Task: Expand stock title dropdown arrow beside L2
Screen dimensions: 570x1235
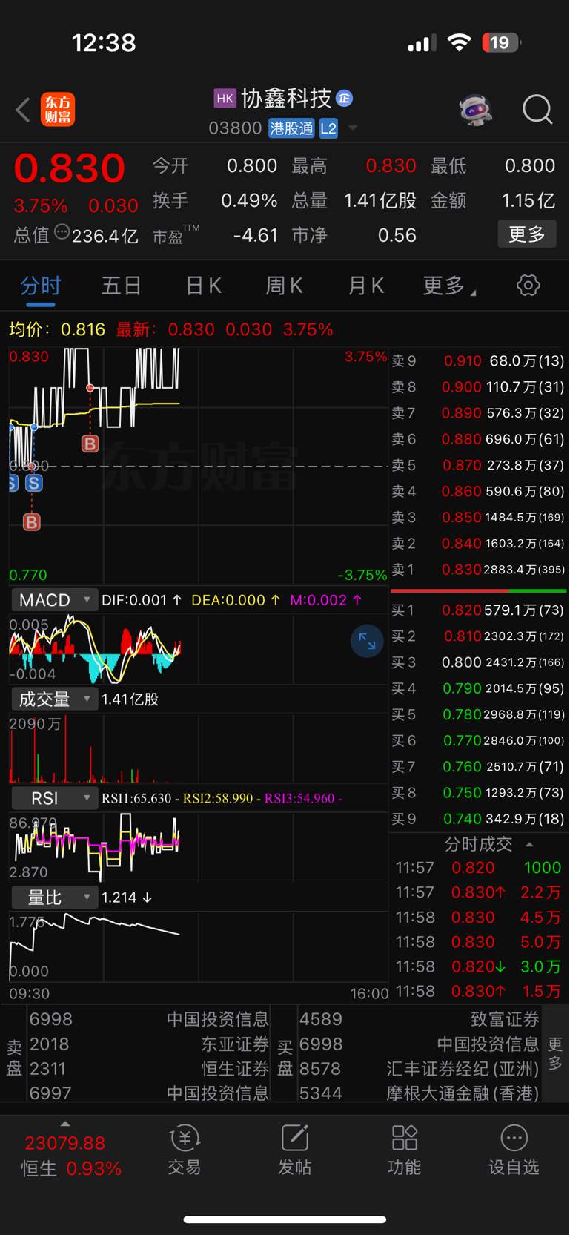Action: 353,128
